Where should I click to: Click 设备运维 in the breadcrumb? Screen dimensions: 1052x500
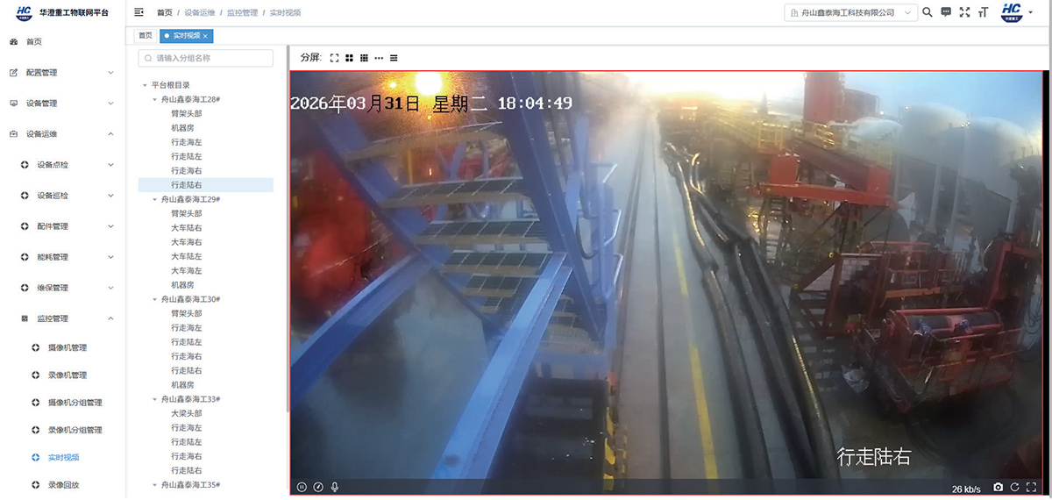tap(199, 13)
